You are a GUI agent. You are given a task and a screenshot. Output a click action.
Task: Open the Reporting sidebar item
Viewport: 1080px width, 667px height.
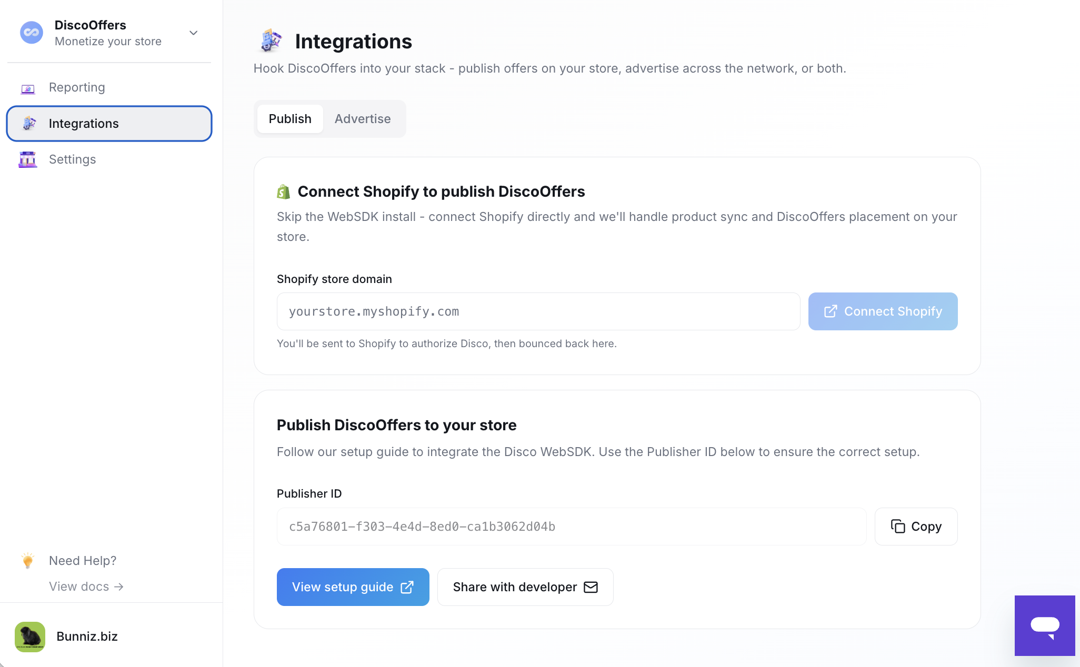pyautogui.click(x=109, y=87)
